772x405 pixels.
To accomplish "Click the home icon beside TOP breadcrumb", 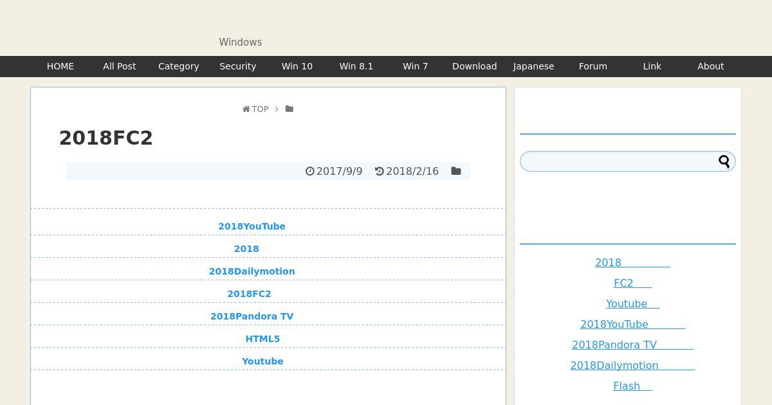I will pos(246,109).
